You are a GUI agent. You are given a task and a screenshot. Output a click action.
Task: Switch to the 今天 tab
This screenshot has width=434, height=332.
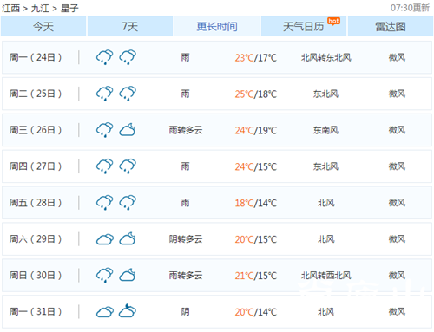point(43,26)
